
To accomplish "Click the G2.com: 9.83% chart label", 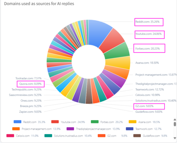I will point(144,106).
